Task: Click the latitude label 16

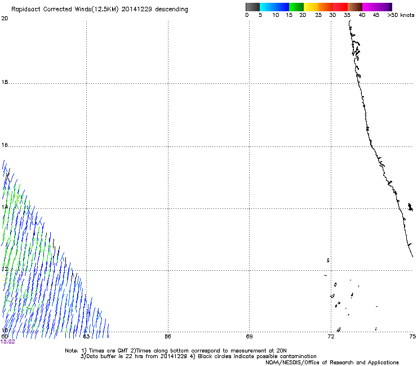Action: (x=5, y=145)
